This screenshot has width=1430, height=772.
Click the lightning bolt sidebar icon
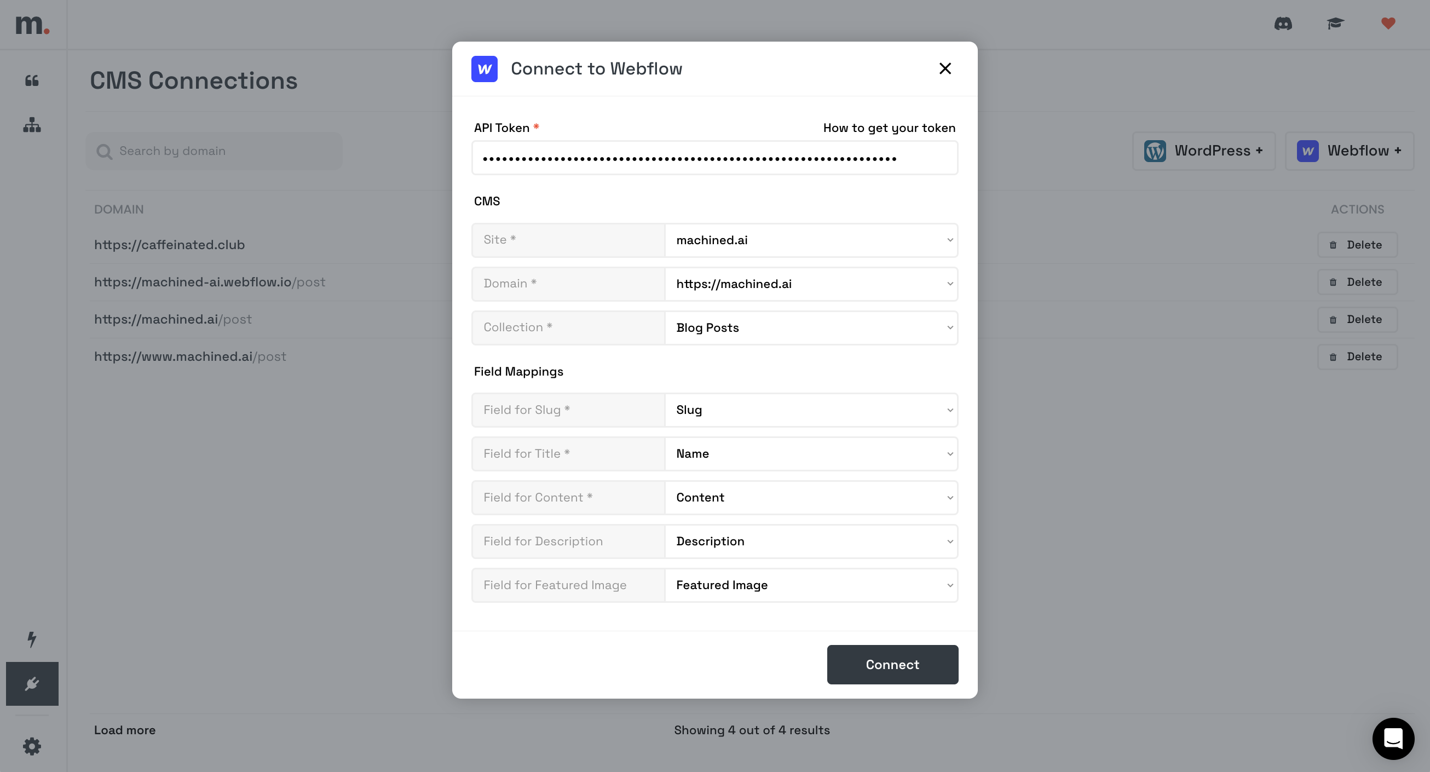tap(32, 639)
